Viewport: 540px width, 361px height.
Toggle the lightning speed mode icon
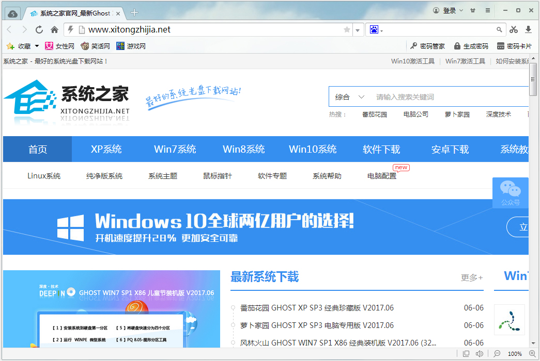point(71,30)
